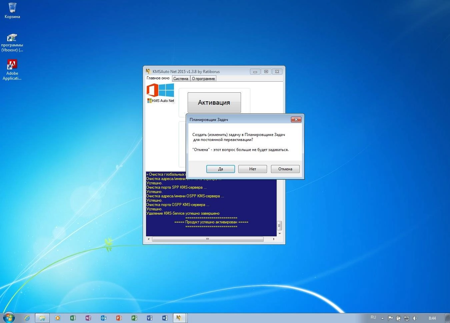The image size is (450, 323).
Task: Click 'Очистка адреса/имени OSPP KMS-сервера' log line
Action: (185, 196)
